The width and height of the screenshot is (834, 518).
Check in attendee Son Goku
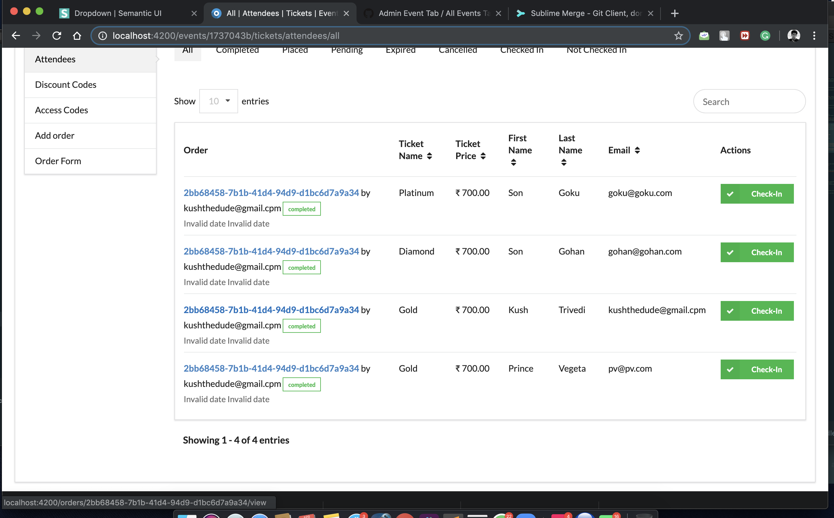(x=757, y=193)
